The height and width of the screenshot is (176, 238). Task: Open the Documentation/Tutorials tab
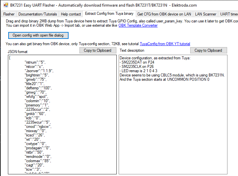tap(38, 14)
